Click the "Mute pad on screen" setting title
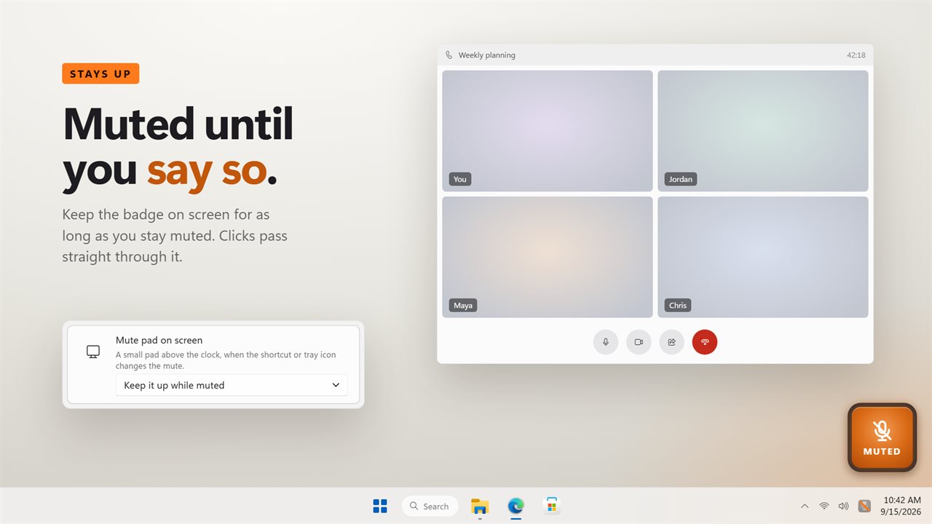932x524 pixels. tap(159, 340)
